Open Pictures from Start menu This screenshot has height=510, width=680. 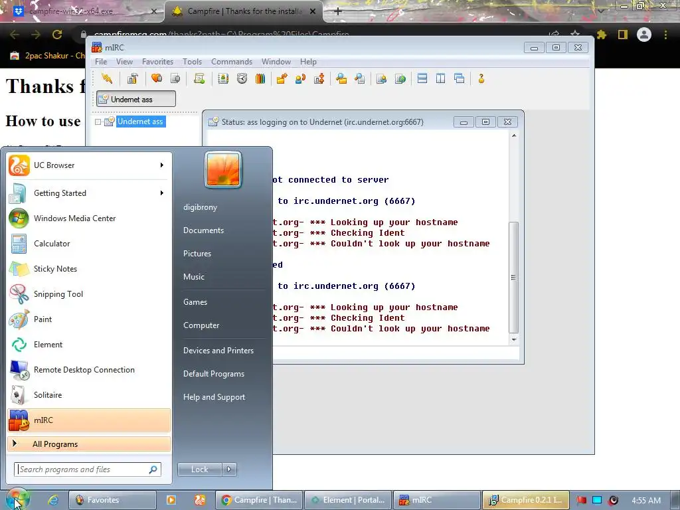197,253
